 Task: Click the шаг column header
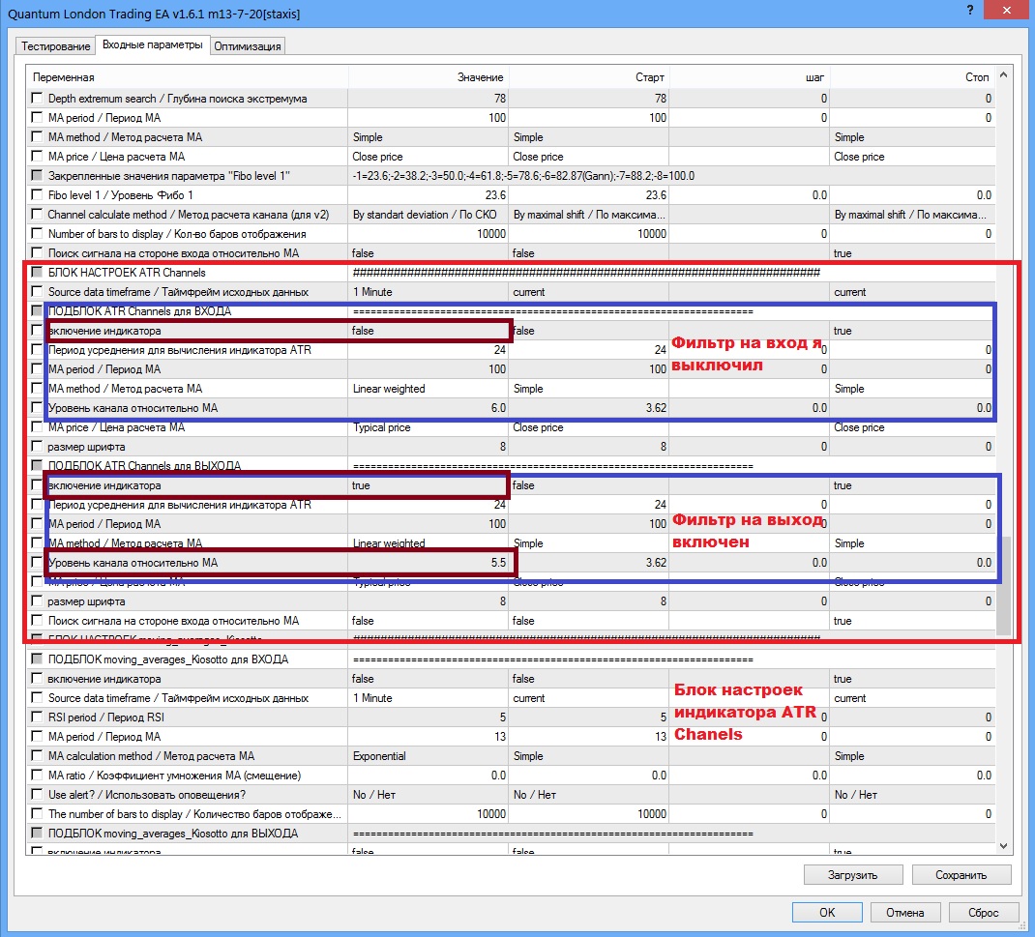[x=750, y=77]
